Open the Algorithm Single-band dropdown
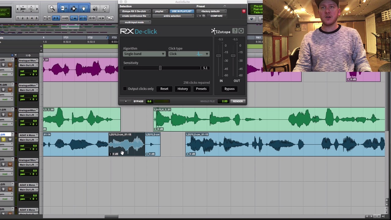Viewport: 391px width, 220px height. [x=144, y=54]
